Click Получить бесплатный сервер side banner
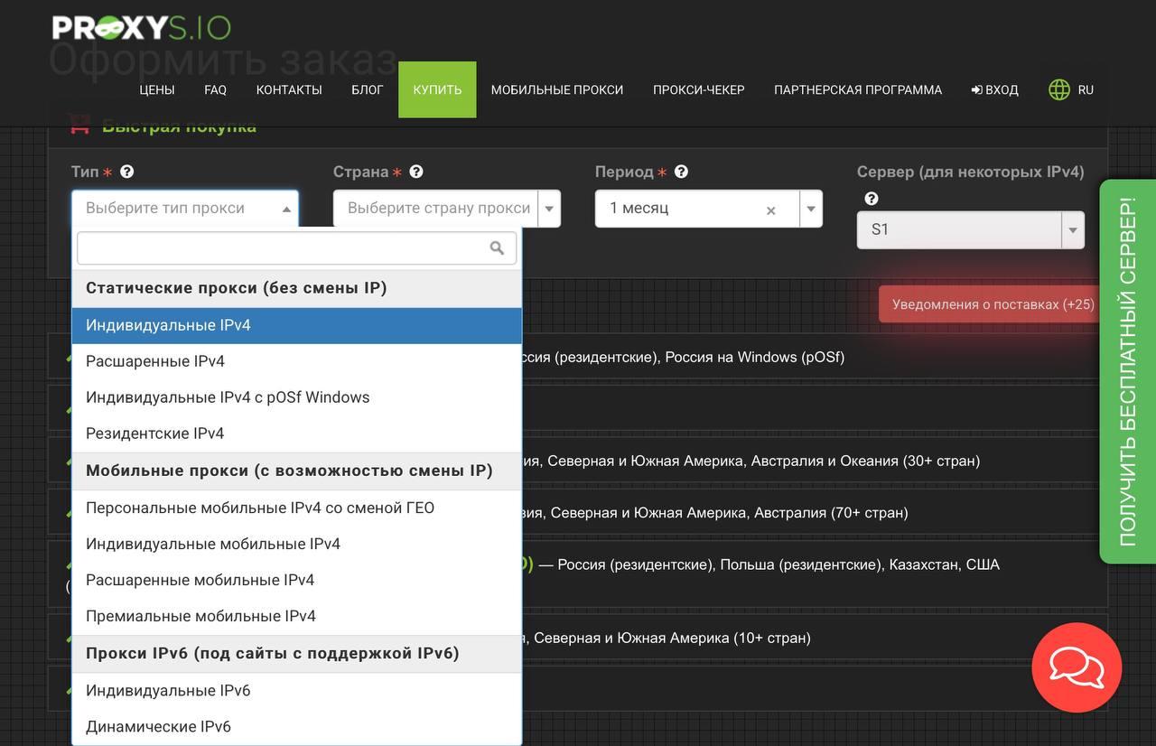This screenshot has height=746, width=1156. point(1127,371)
